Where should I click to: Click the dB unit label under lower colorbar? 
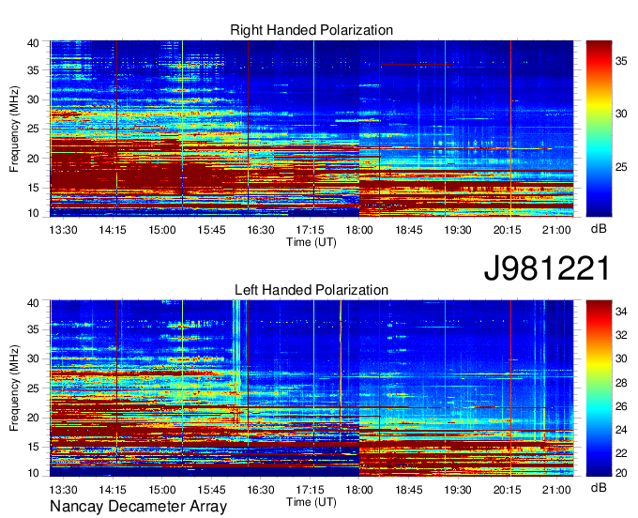click(599, 487)
